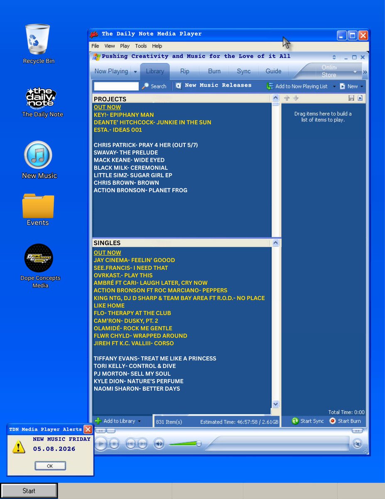Open the Events folder on desktop
This screenshot has width=385, height=499.
point(38,206)
